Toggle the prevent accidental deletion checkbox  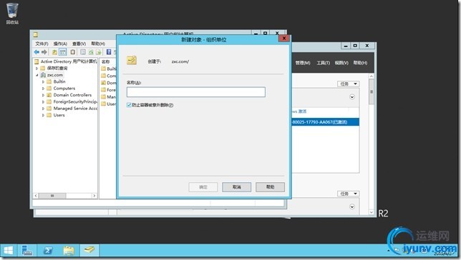129,105
